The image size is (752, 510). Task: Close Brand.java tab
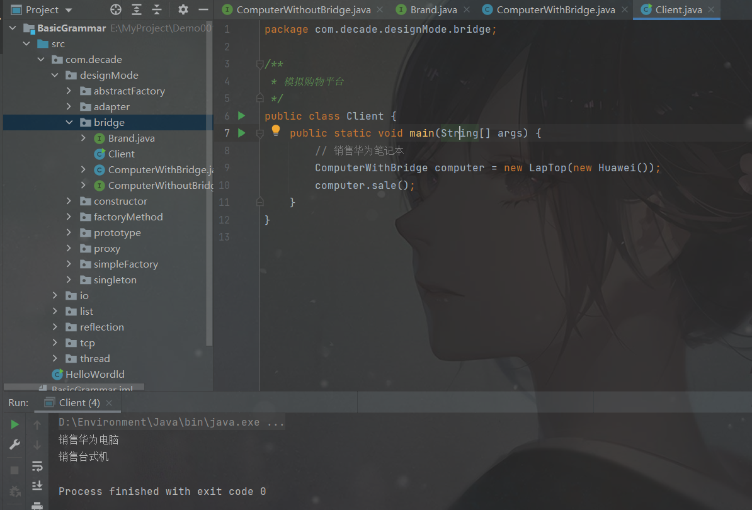click(x=467, y=9)
